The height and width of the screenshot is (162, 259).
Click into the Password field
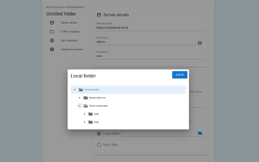(150, 56)
